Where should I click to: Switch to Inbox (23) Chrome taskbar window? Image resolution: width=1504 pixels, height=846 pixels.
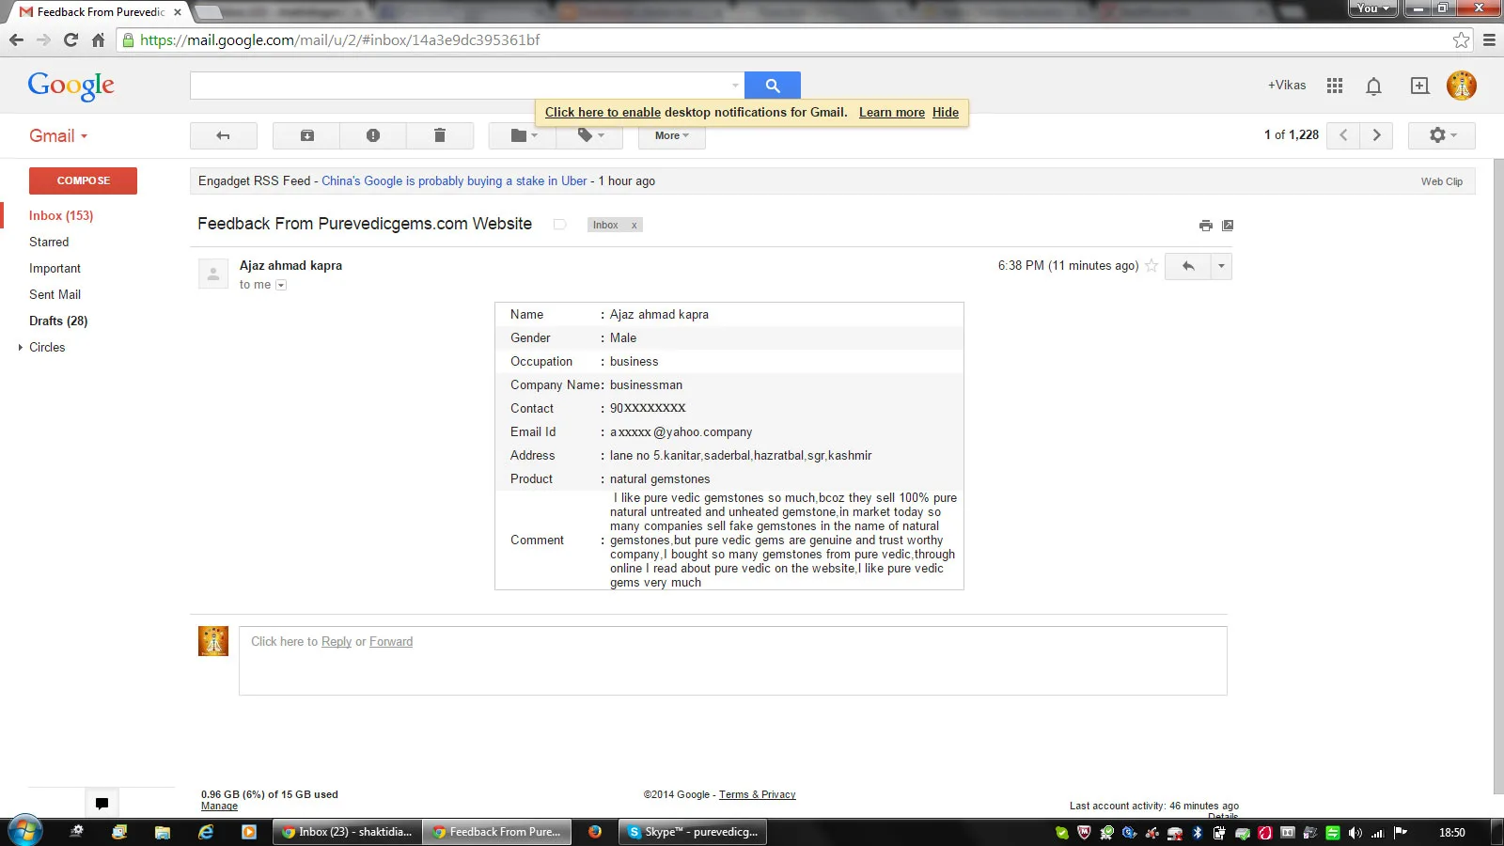tap(347, 832)
